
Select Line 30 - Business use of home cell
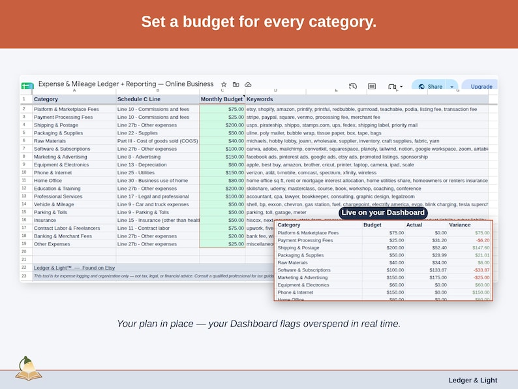click(x=158, y=180)
